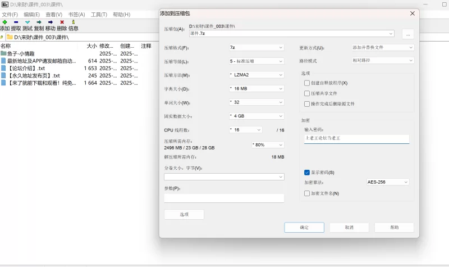Open the 工具(T) menu
The height and width of the screenshot is (267, 449).
click(99, 15)
